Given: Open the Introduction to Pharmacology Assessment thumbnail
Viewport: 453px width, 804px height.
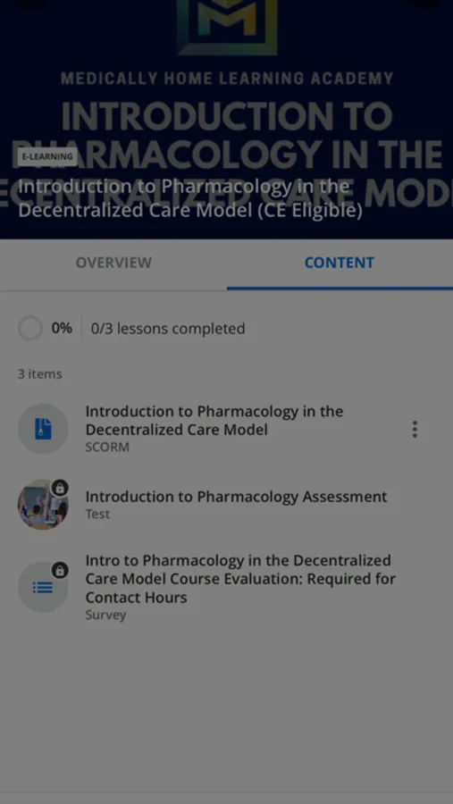Looking at the screenshot, I should (43, 505).
